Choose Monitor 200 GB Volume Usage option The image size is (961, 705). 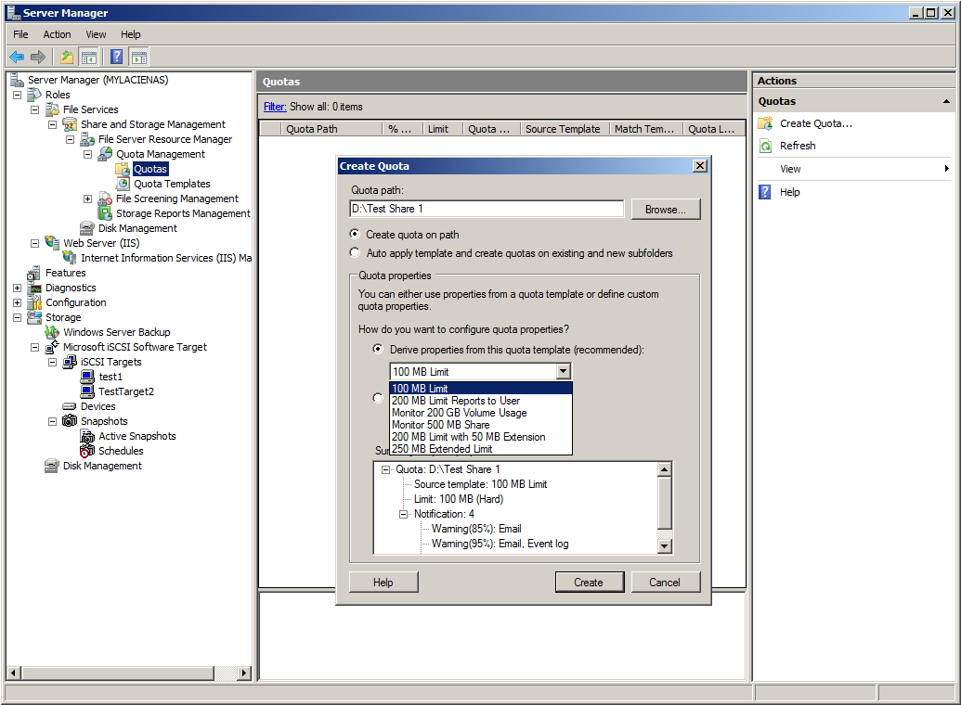[x=481, y=413]
